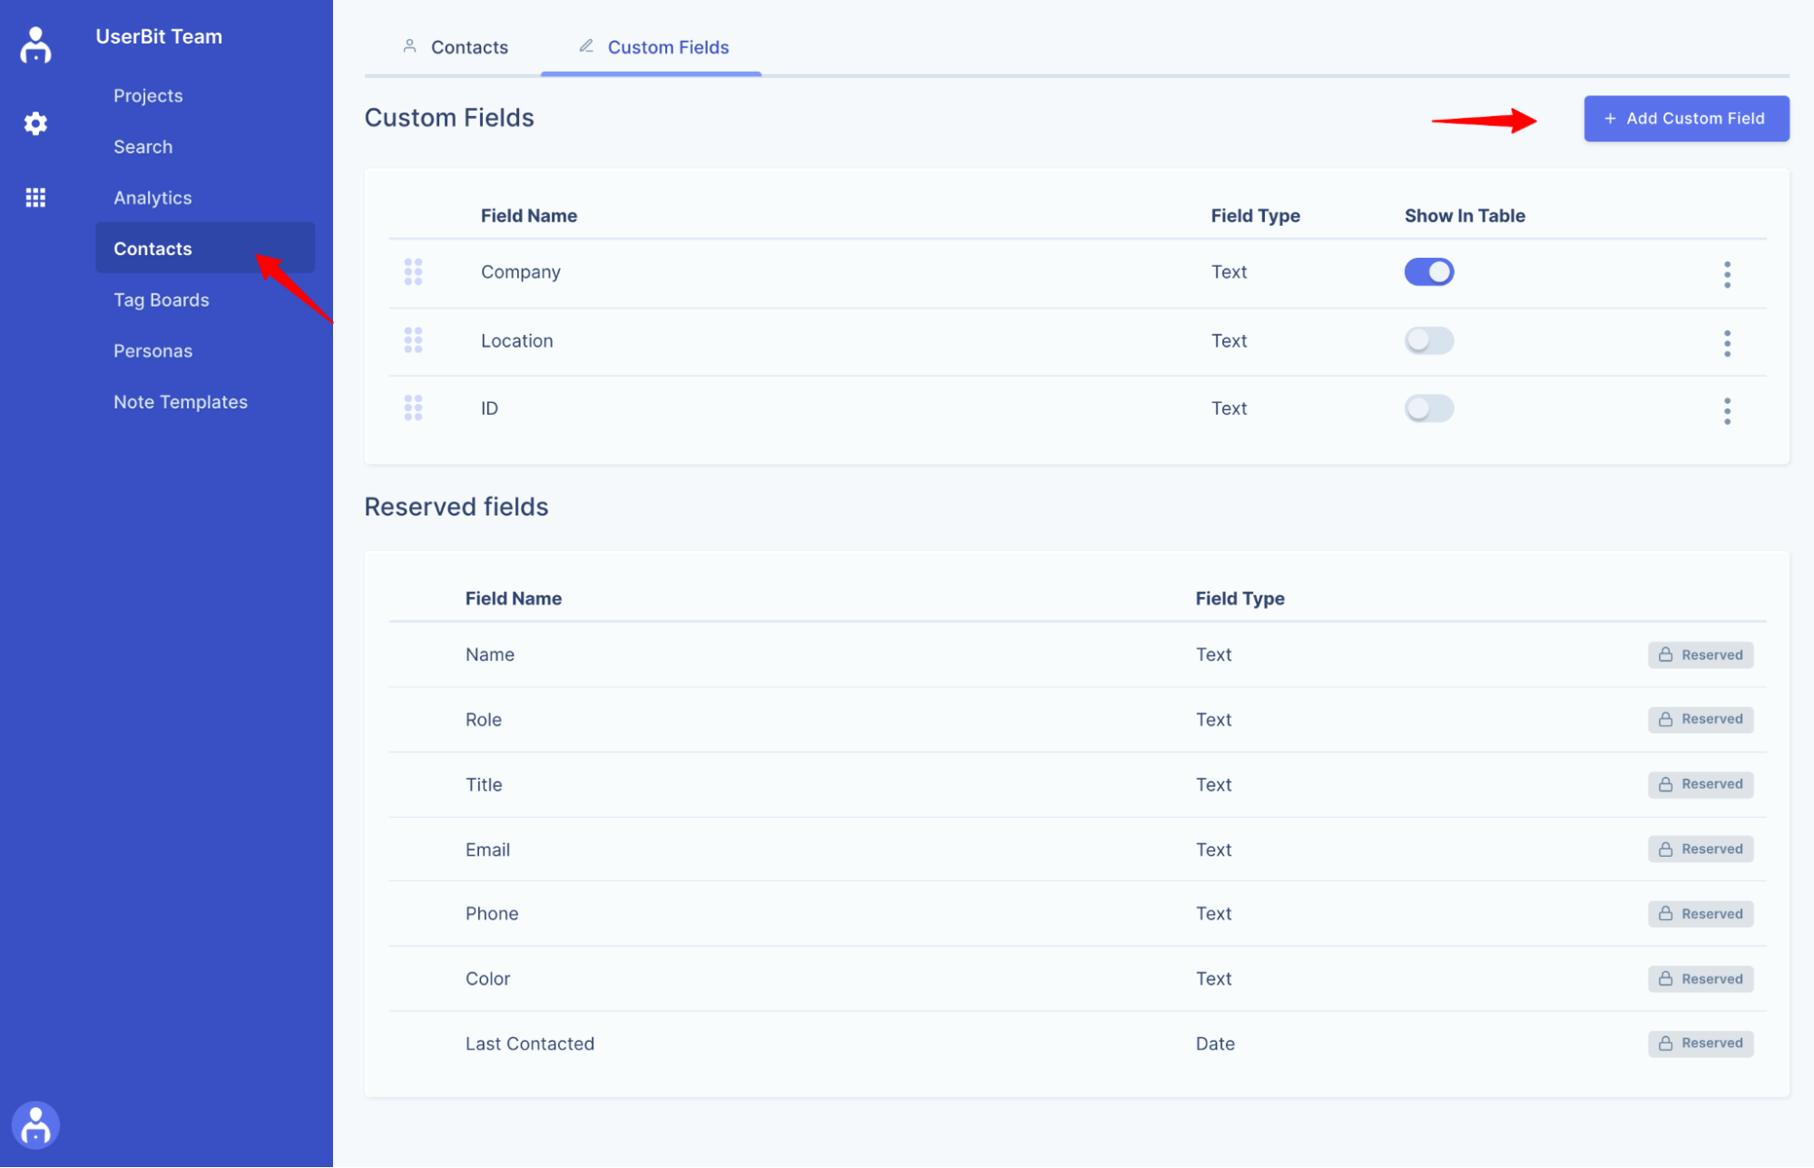Click the Reserved badge for Phone
The height and width of the screenshot is (1168, 1814).
tap(1701, 914)
